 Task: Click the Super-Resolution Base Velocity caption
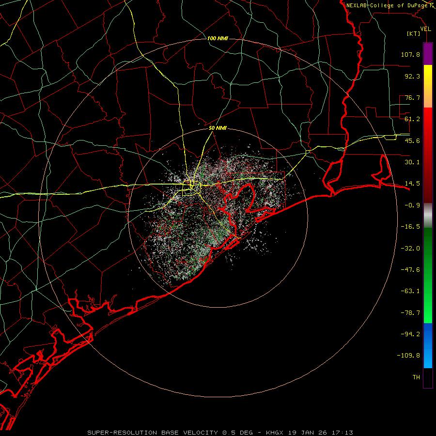point(220,433)
